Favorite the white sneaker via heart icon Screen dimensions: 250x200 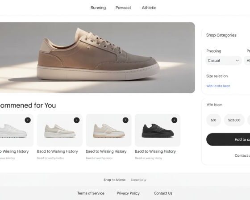[x=28, y=120]
